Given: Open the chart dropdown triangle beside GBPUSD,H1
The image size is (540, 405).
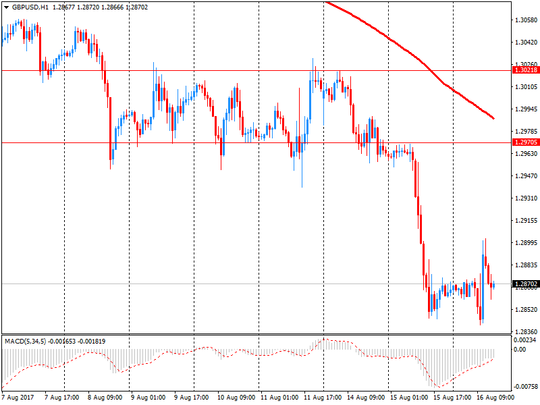Looking at the screenshot, I should pyautogui.click(x=6, y=7).
